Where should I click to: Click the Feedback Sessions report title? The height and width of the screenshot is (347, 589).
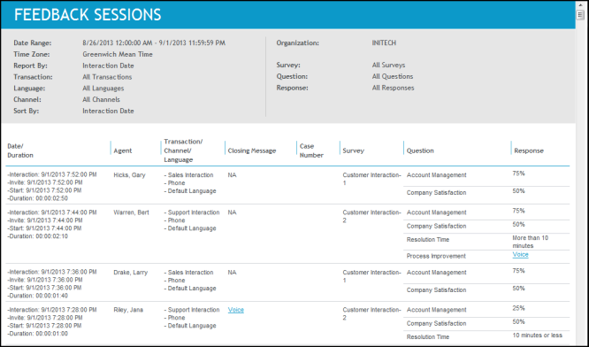pyautogui.click(x=88, y=15)
